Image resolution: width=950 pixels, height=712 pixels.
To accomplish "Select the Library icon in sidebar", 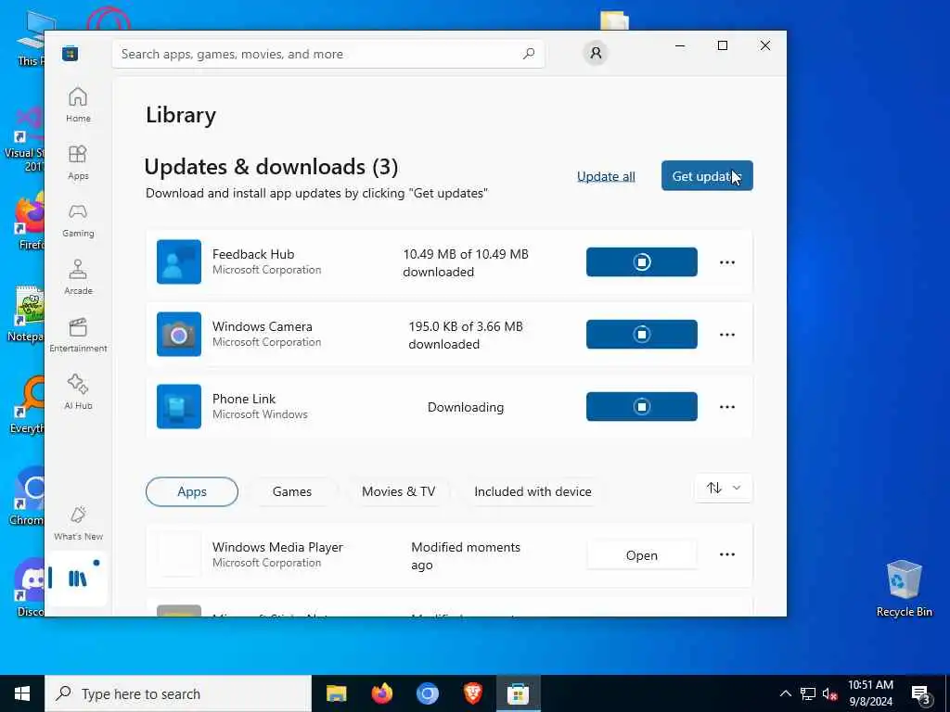I will 78,578.
